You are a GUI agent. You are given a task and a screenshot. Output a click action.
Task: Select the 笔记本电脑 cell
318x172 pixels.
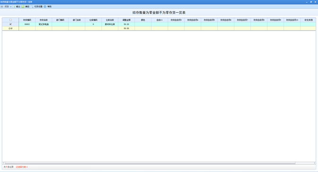pos(43,24)
